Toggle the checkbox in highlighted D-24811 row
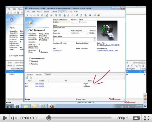This screenshot has height=122, width=152. (x=144, y=72)
